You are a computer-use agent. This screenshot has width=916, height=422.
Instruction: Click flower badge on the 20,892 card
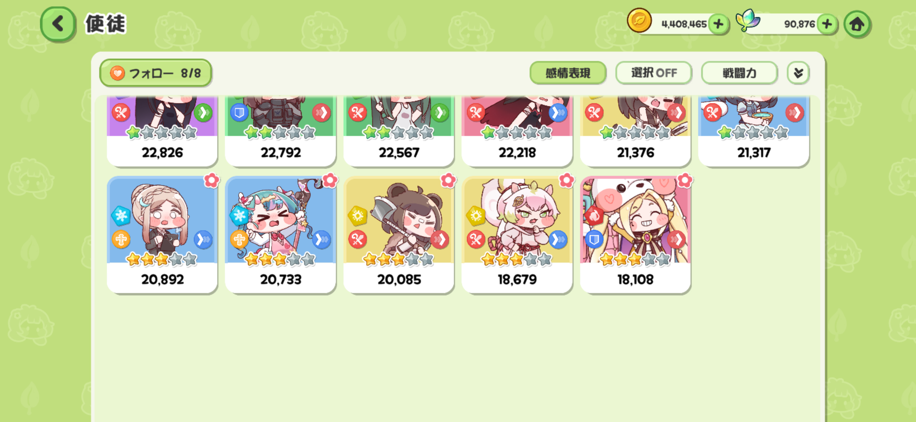tap(211, 181)
